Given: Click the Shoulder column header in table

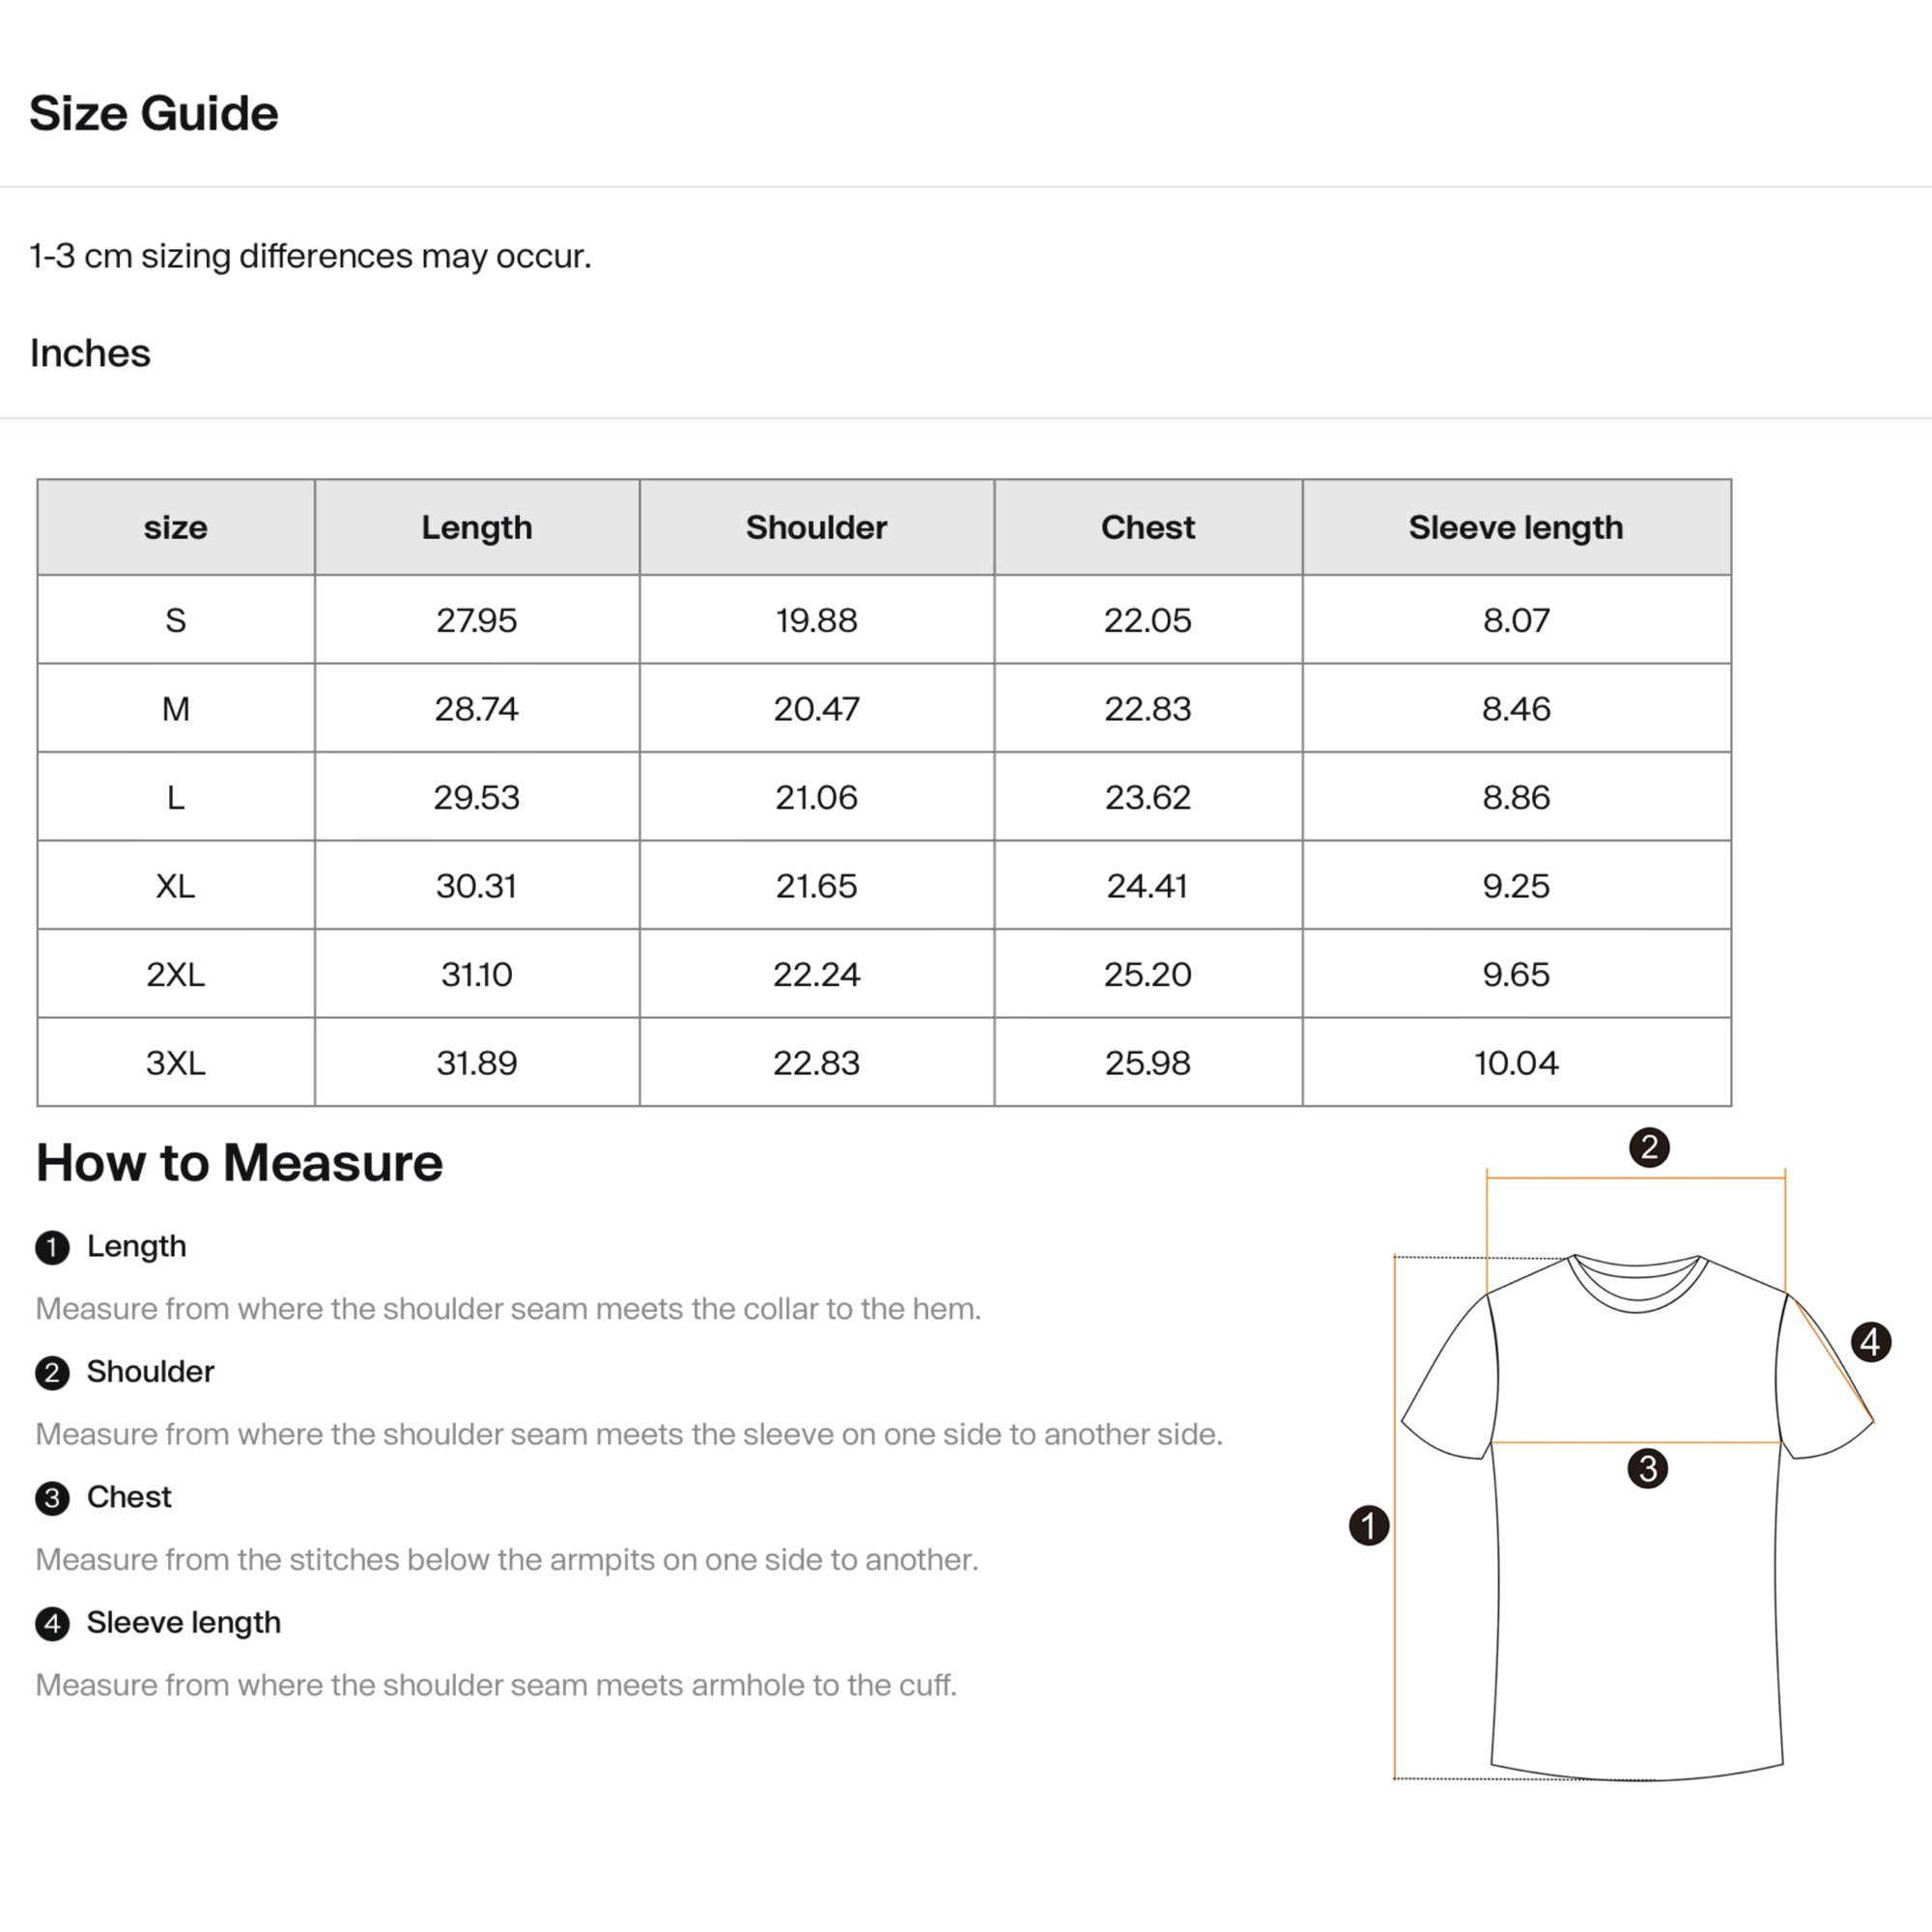Looking at the screenshot, I should [x=816, y=527].
